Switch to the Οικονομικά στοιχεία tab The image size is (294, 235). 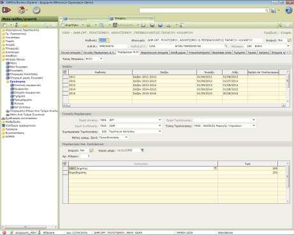(x=154, y=52)
